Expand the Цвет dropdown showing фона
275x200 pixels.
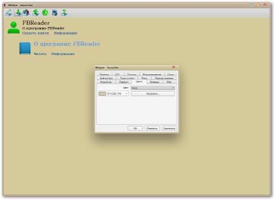coord(153,88)
